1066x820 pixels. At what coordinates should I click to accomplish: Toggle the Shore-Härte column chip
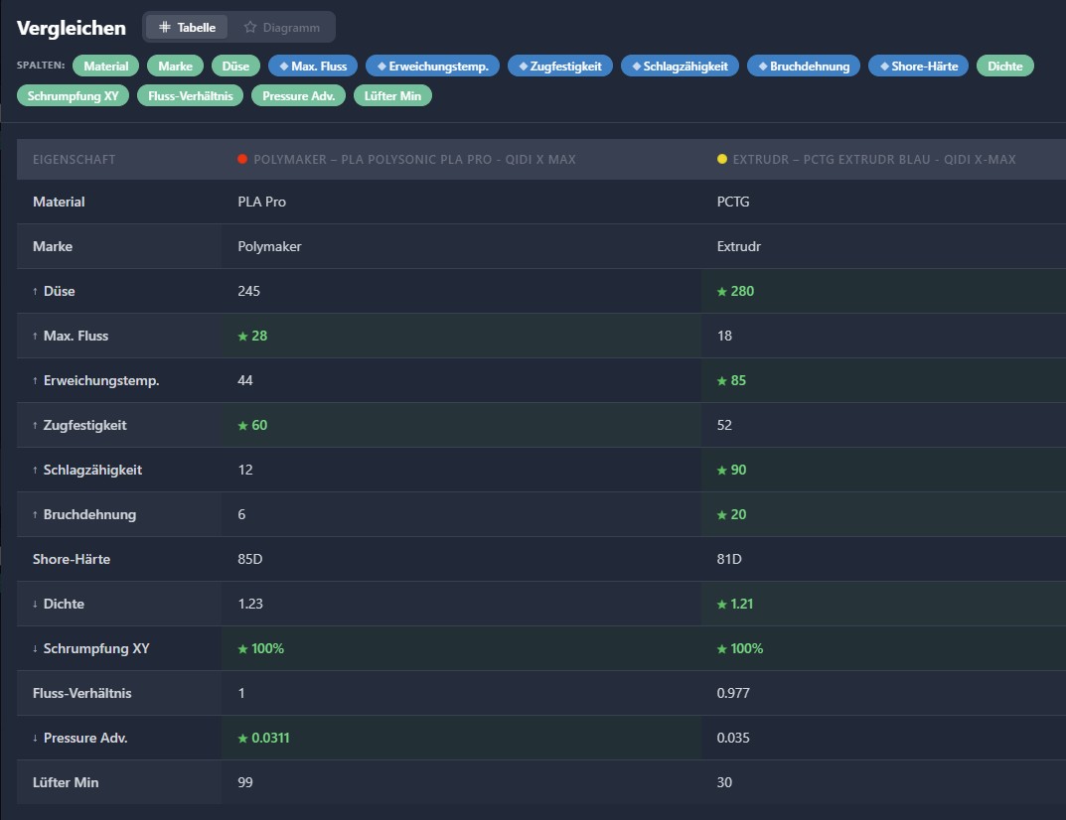coord(919,66)
